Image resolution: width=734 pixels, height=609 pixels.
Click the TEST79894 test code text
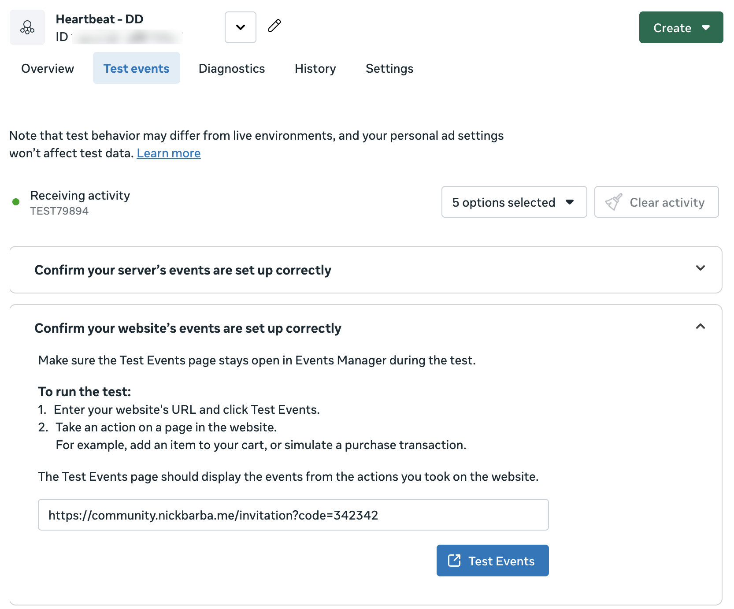(59, 211)
